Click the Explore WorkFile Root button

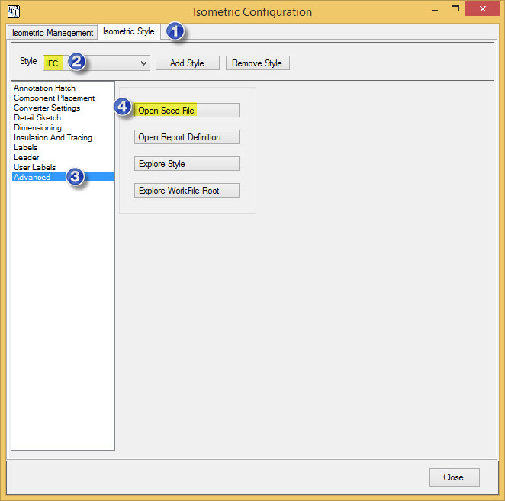point(187,191)
